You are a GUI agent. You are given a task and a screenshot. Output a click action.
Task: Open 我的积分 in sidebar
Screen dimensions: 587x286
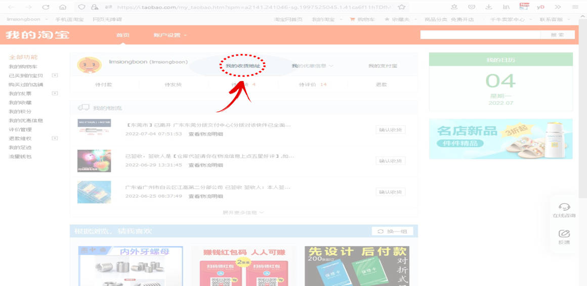tap(20, 111)
